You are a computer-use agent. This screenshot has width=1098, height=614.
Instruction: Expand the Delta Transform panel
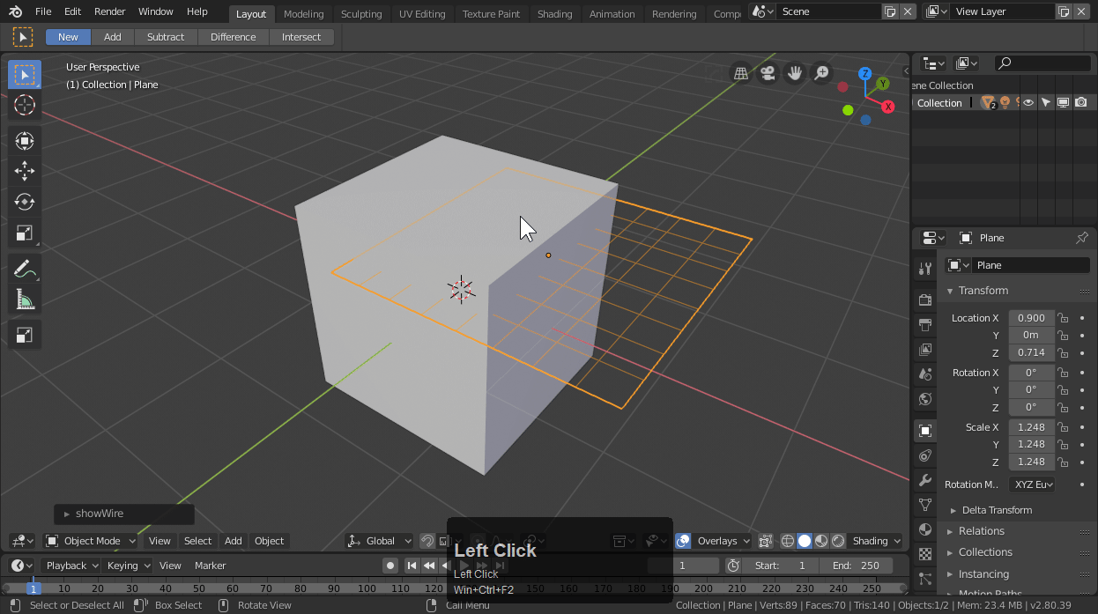pyautogui.click(x=997, y=510)
